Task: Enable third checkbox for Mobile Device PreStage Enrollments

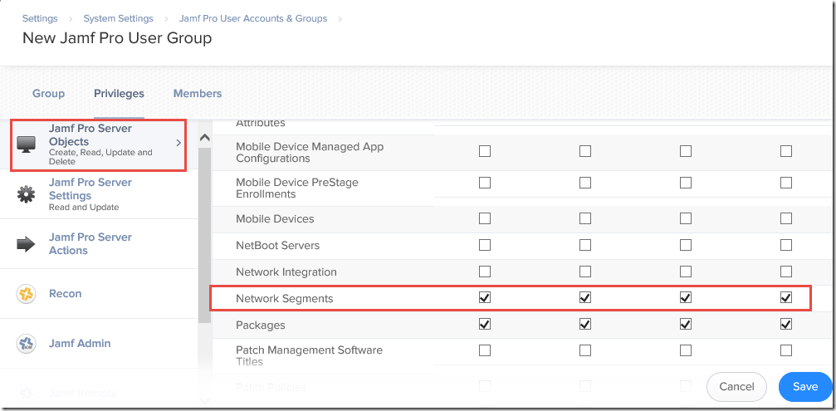Action: point(686,183)
